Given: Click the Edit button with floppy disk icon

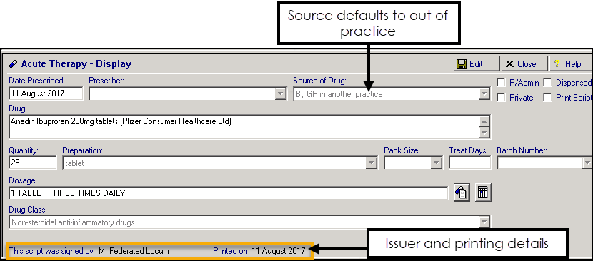Looking at the screenshot, I should [x=477, y=64].
